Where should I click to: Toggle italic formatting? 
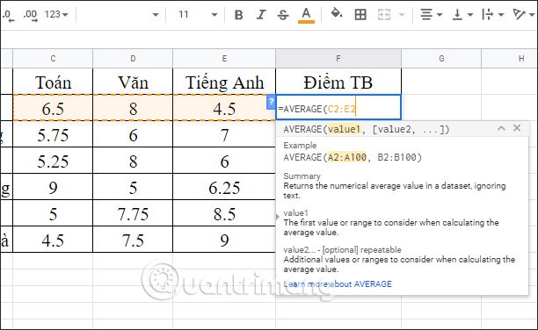click(x=261, y=15)
